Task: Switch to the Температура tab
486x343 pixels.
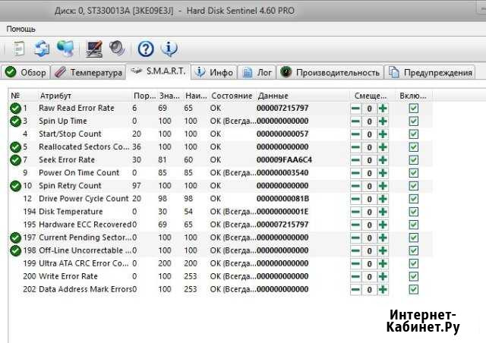Action: pos(88,73)
